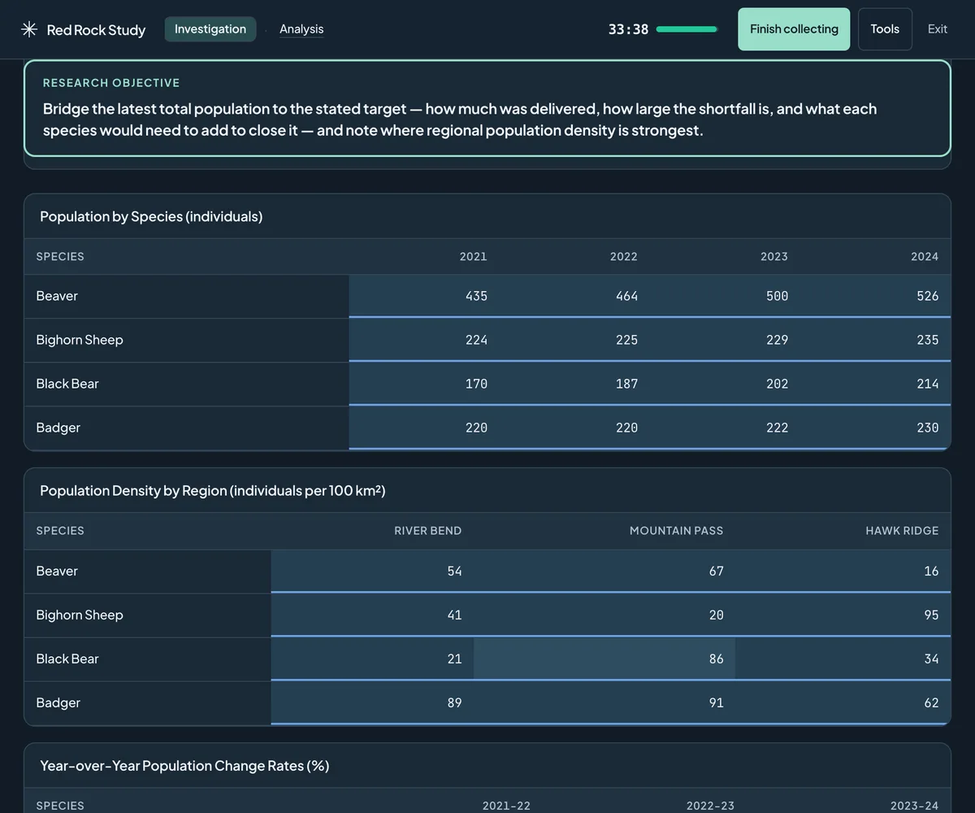Click the Finish collecting button

pos(794,29)
